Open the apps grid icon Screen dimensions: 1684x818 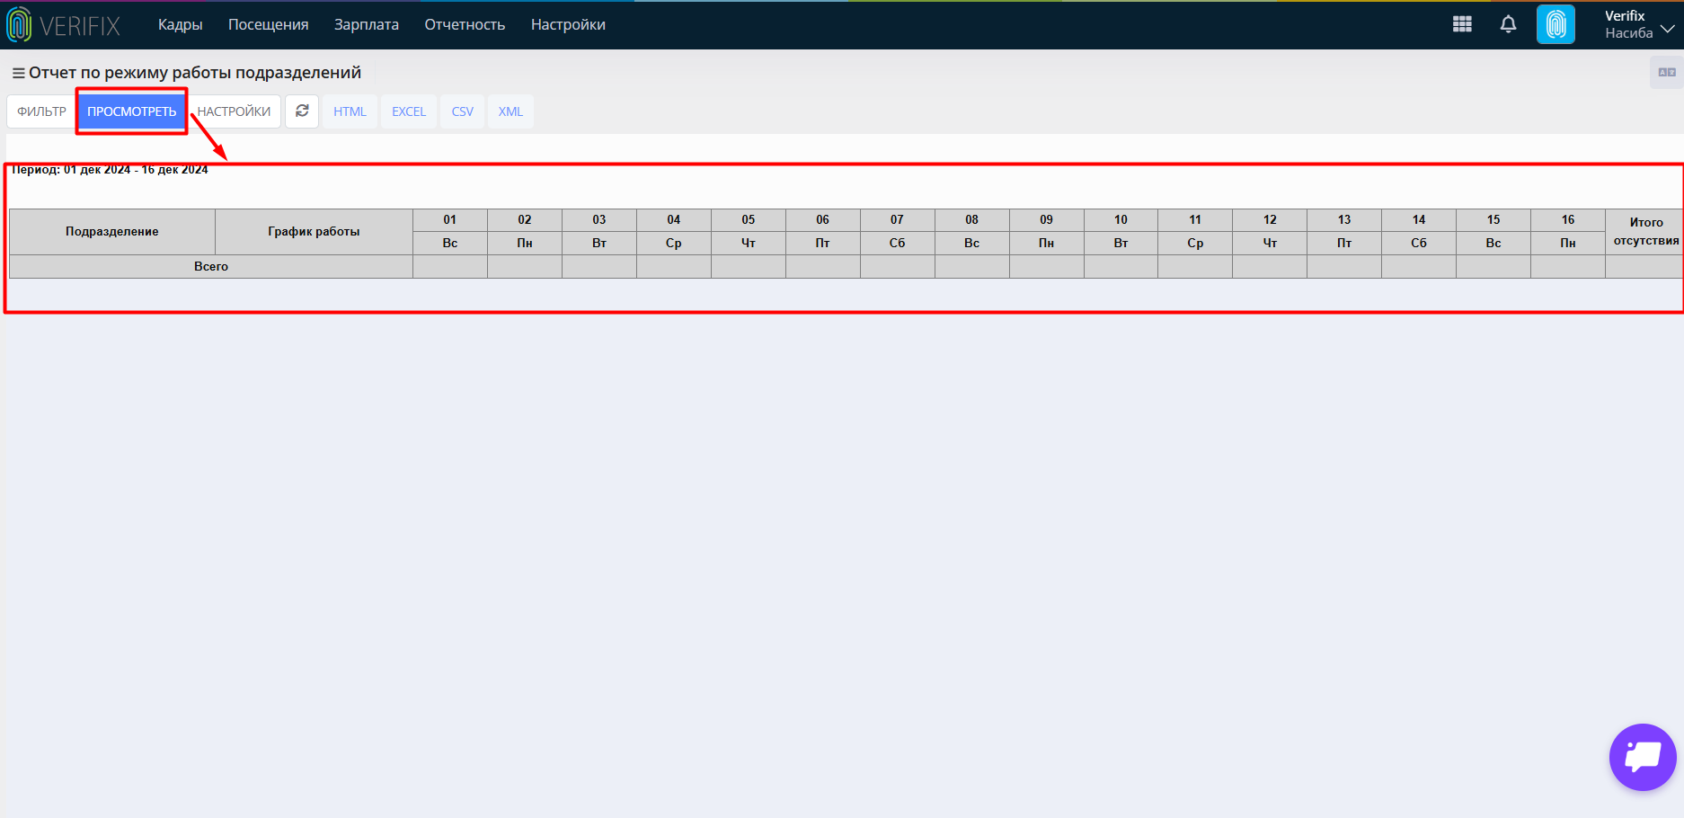[1462, 24]
